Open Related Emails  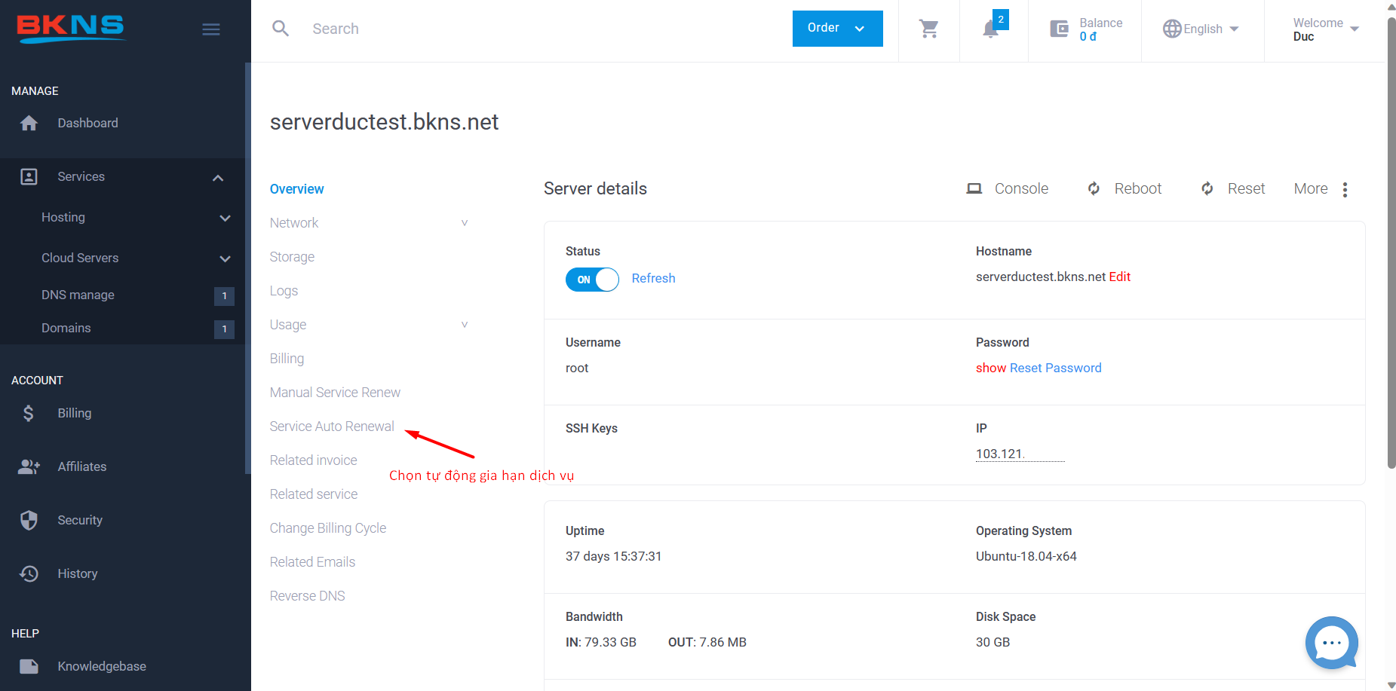point(312,562)
